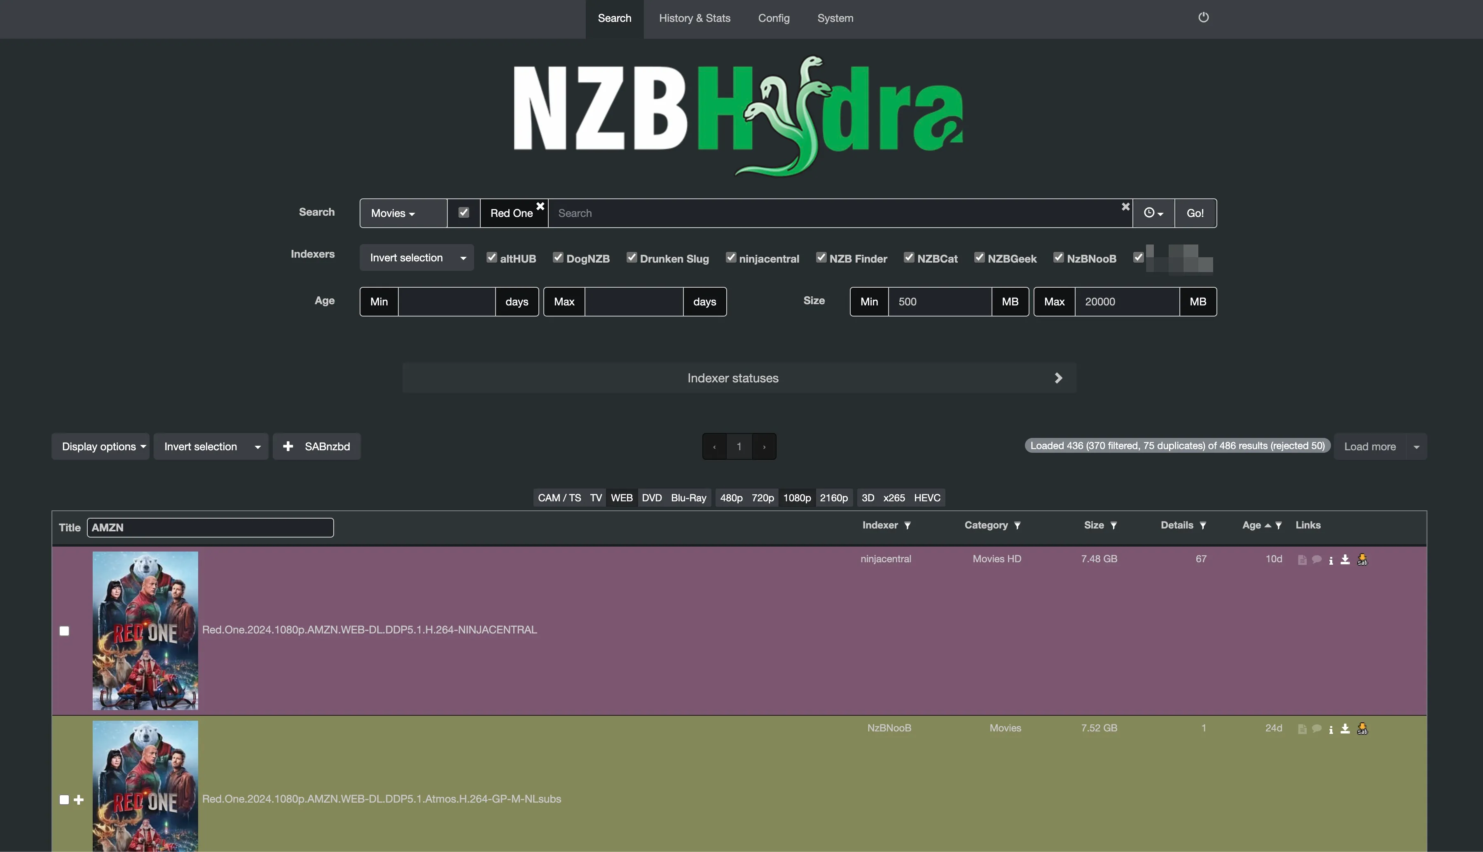Click the Age sort arrow icon

1268,526
